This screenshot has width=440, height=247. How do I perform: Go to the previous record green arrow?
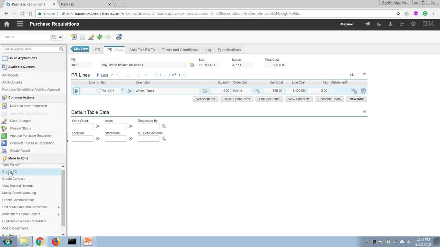coord(99,37)
